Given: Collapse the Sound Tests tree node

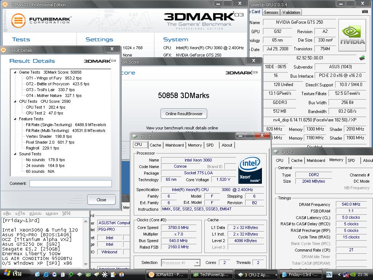Looking at the screenshot, I should [x=15, y=154].
